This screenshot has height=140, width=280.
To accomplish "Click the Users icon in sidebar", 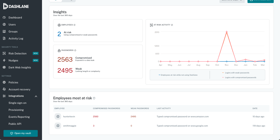I will pyautogui.click(x=4, y=24).
